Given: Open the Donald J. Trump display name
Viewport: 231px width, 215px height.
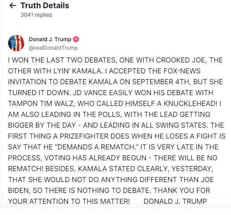Looking at the screenshot, I should pos(50,39).
